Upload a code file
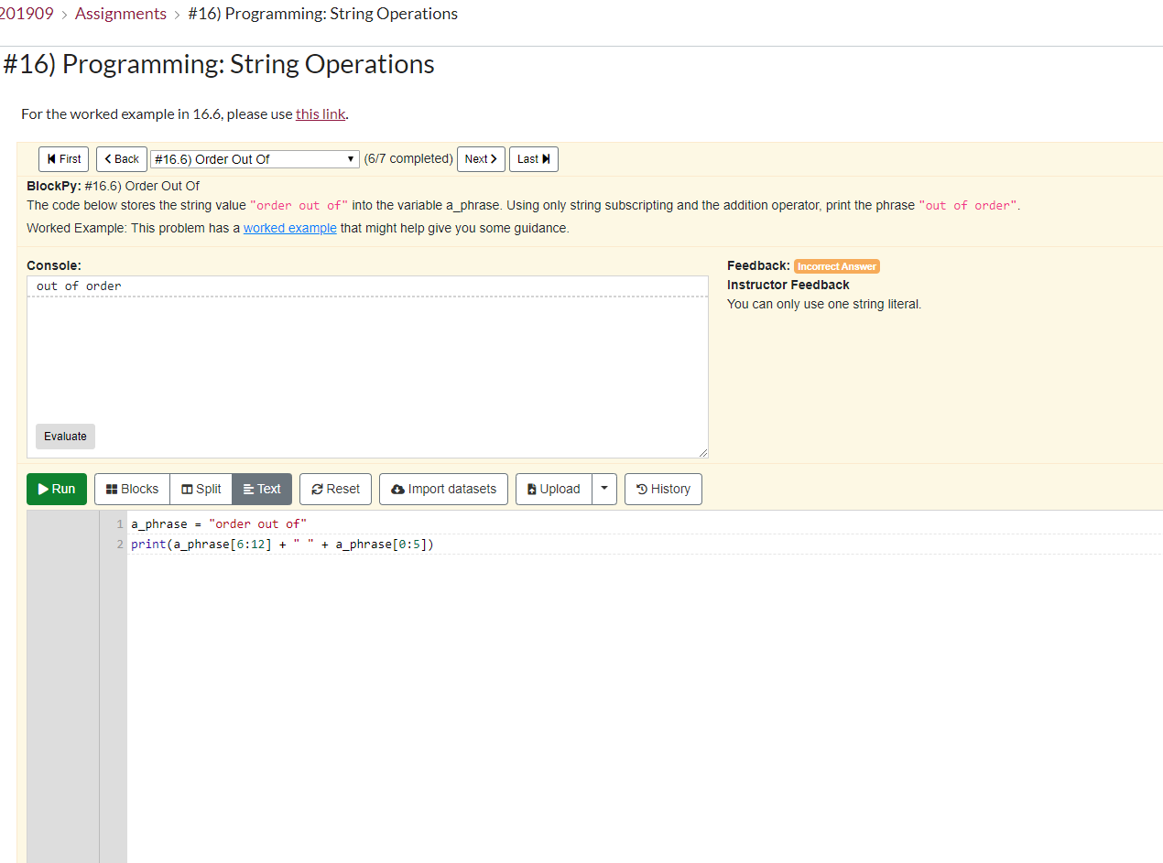The width and height of the screenshot is (1163, 863). pyautogui.click(x=553, y=489)
